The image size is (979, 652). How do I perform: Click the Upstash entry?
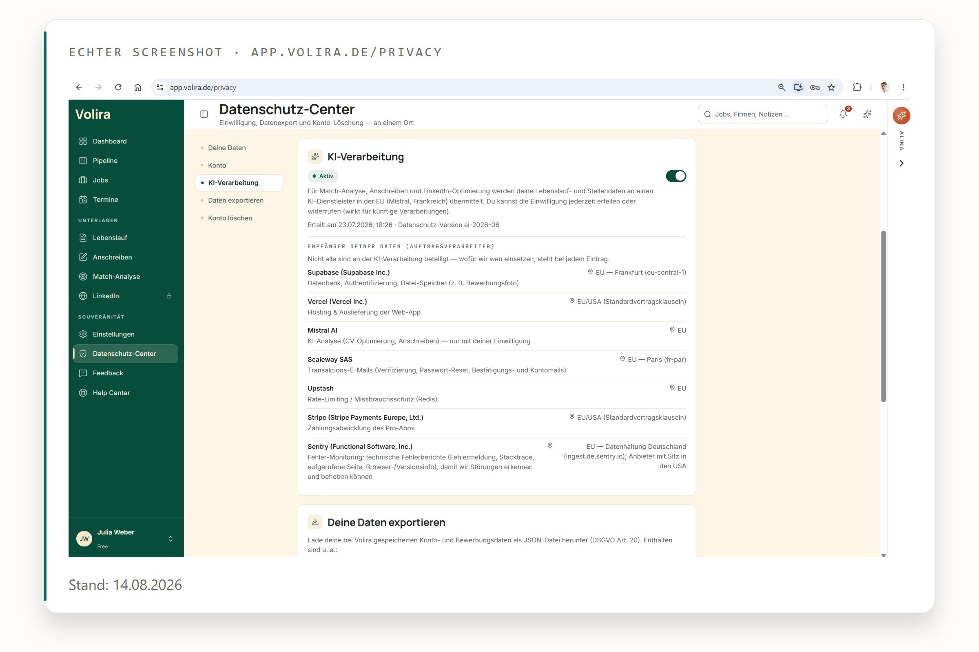tap(496, 394)
